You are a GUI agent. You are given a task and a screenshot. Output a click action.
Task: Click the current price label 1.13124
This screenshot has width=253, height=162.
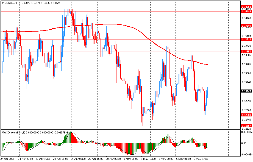(246, 91)
